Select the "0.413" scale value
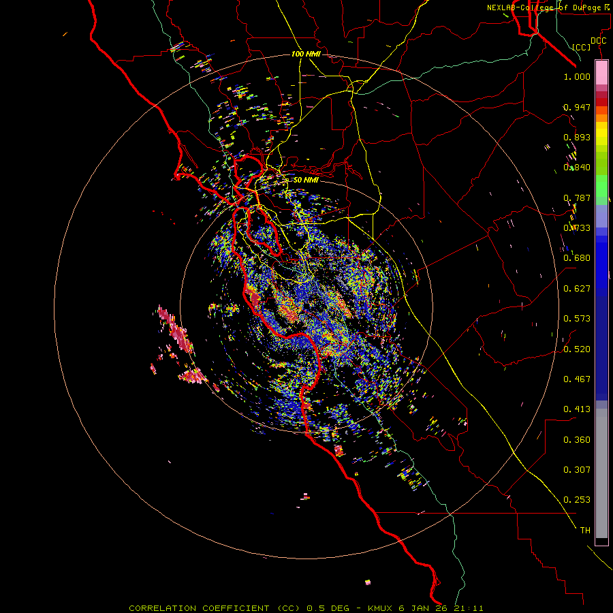 click(x=577, y=409)
